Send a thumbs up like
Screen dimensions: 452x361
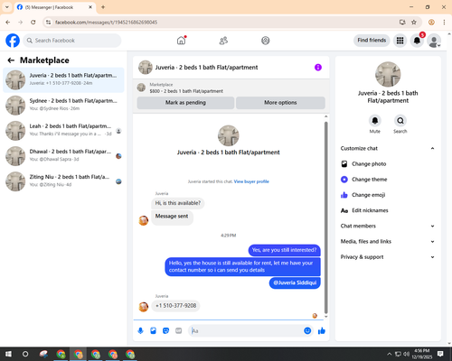322,331
